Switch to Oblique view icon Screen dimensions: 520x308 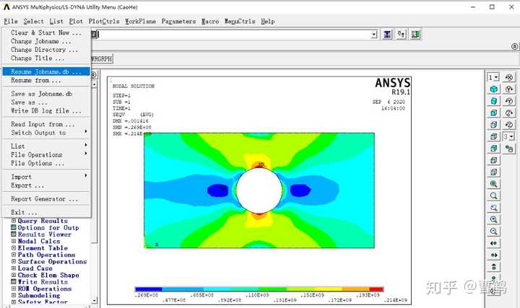pos(493,101)
